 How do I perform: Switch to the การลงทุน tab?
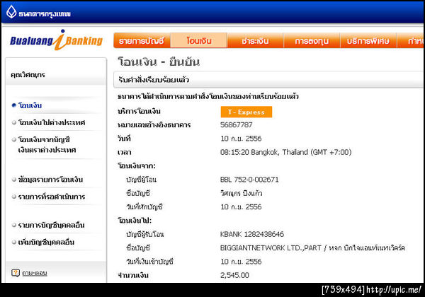tap(312, 41)
